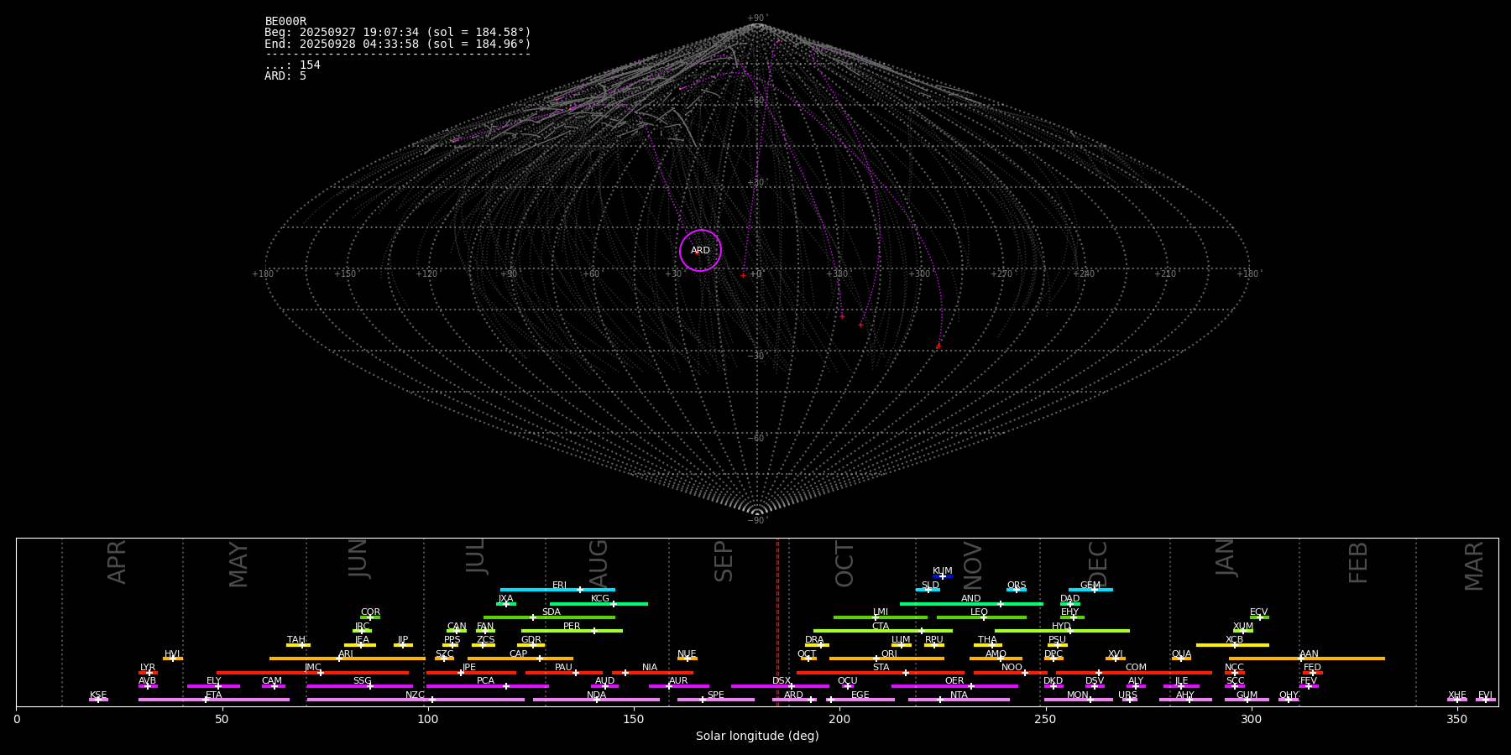Click the peak marker on the QUA bar
Screen dimensions: 1511x755
tap(1181, 659)
